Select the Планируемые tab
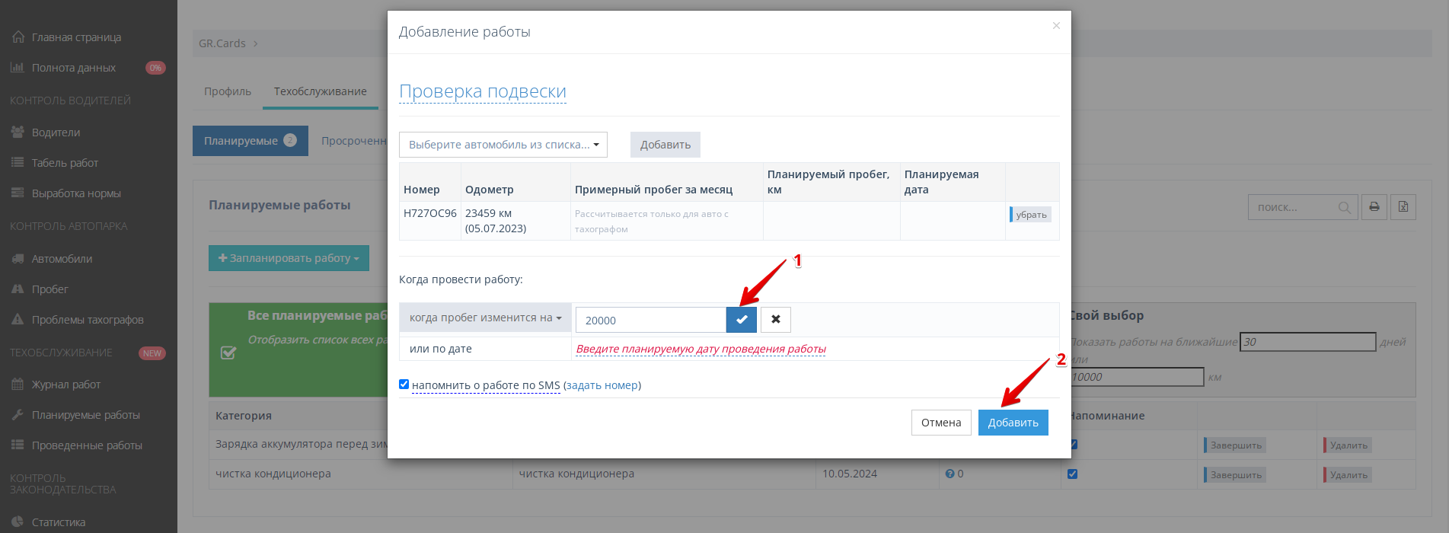Image resolution: width=1449 pixels, height=533 pixels. tap(250, 141)
